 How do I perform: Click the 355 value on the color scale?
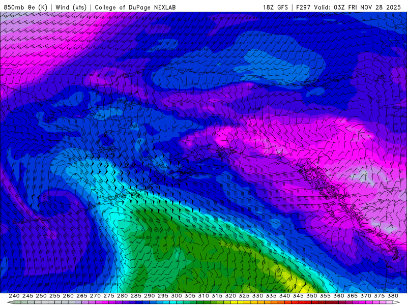[325, 296]
